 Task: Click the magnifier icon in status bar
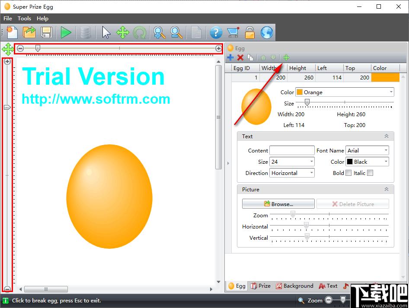tap(301, 301)
